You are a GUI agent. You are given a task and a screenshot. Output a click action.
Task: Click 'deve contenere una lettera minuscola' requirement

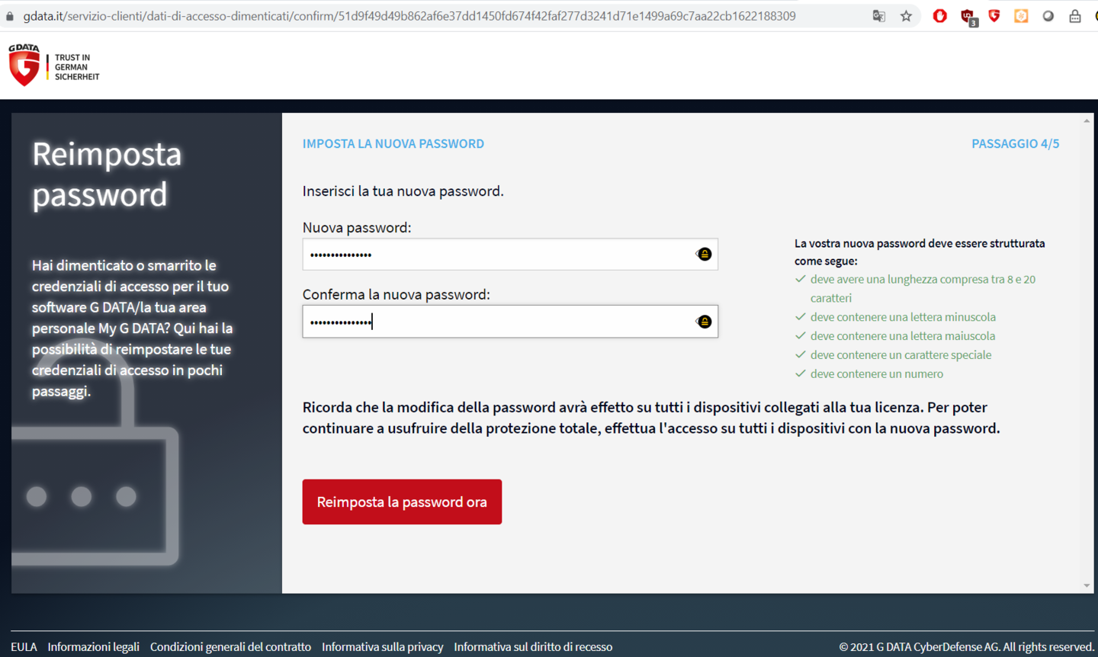click(903, 317)
